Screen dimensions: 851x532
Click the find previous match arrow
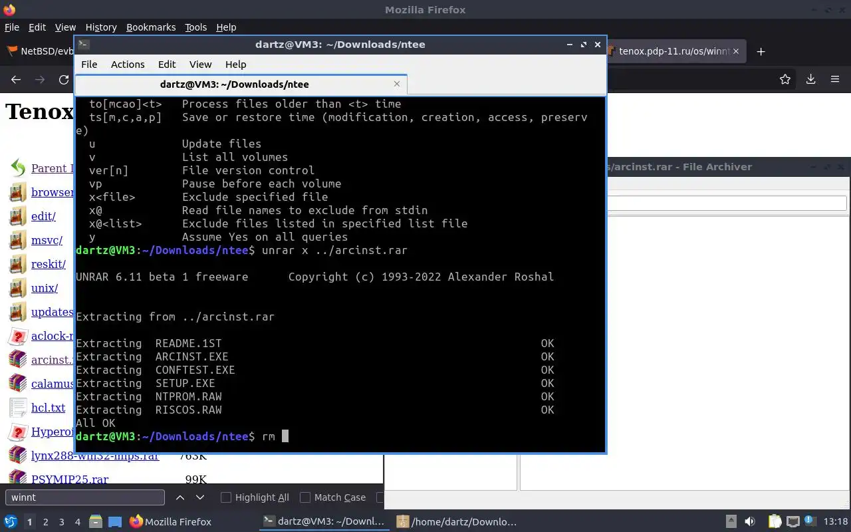[x=180, y=497]
